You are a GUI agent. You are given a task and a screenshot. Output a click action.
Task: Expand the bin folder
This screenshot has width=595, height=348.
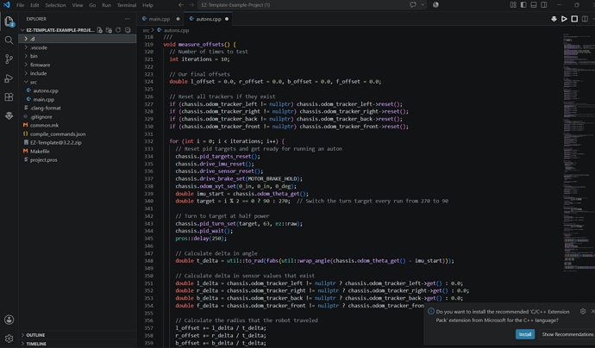coord(78,56)
